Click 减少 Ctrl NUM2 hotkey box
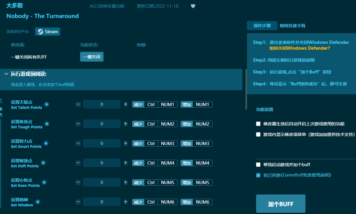The height and width of the screenshot is (214, 356). tap(155, 124)
